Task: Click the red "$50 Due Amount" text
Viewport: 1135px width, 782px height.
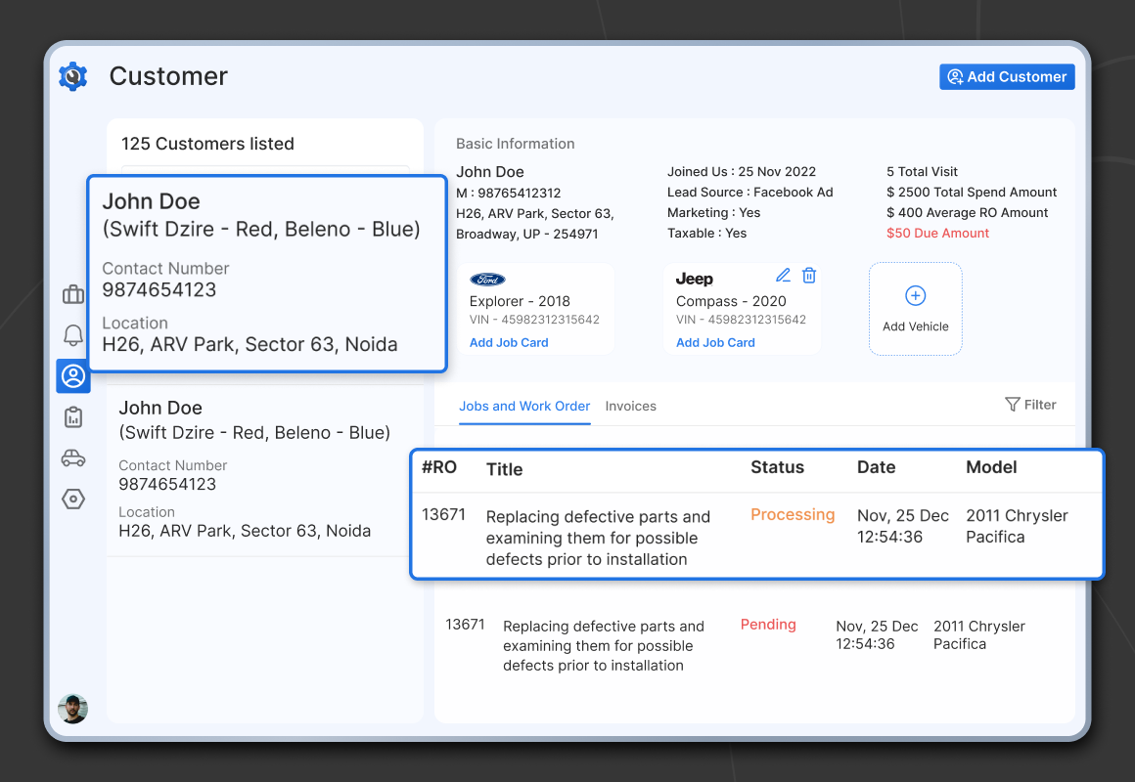Action: click(x=937, y=233)
